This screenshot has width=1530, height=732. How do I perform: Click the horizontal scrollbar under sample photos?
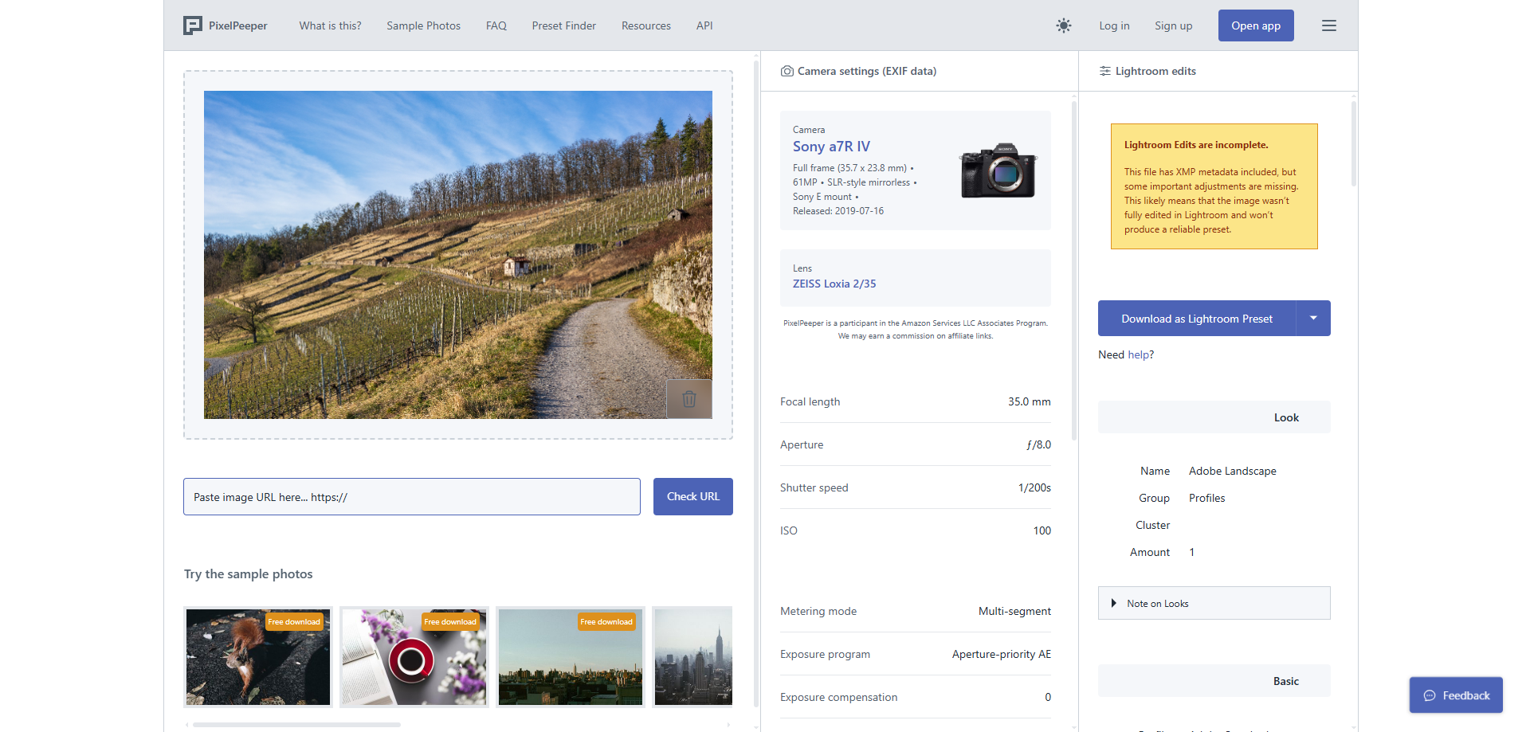pyautogui.click(x=296, y=725)
